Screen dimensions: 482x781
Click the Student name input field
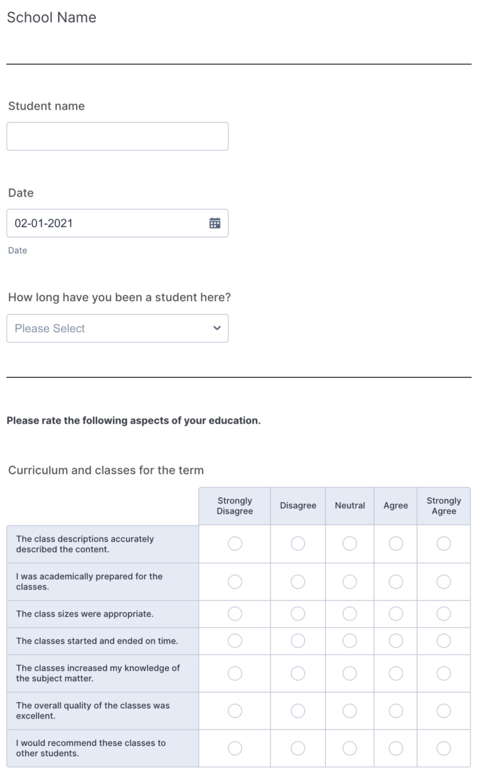pyautogui.click(x=117, y=136)
